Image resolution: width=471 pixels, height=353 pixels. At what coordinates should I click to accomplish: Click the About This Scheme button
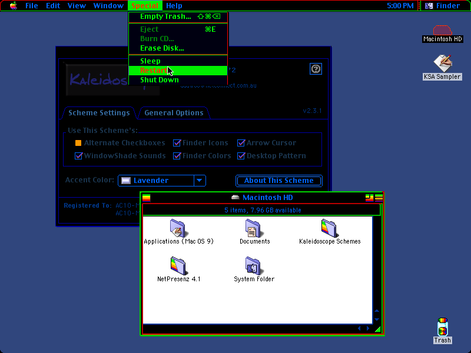(279, 181)
